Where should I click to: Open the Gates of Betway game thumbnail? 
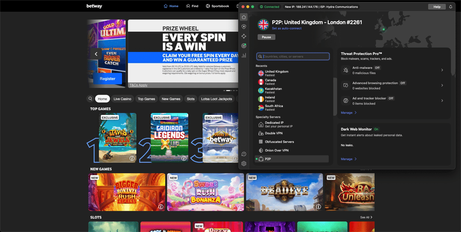click(221, 138)
